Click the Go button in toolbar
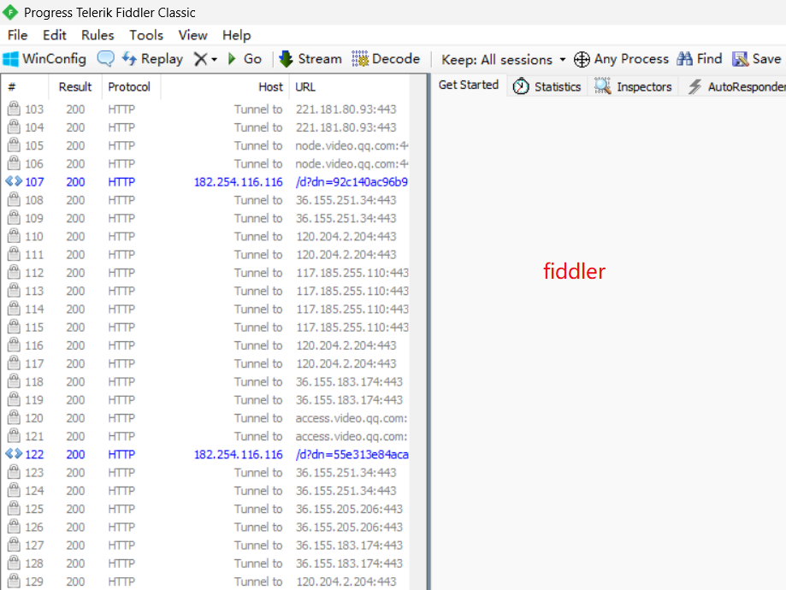Viewport: 786px width, 590px height. [245, 59]
